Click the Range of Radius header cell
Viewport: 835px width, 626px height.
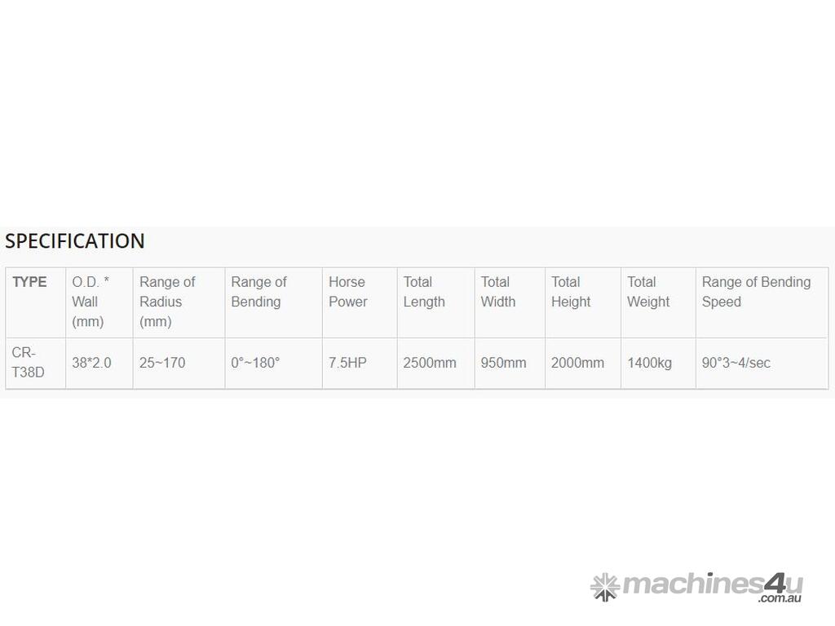(x=167, y=302)
